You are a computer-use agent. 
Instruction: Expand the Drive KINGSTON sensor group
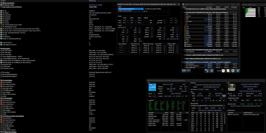click(183, 59)
